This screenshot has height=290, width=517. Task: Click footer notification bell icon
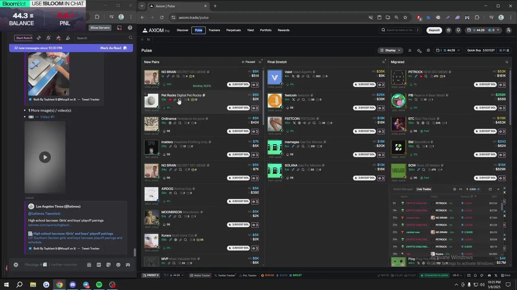pyautogui.click(x=475, y=275)
